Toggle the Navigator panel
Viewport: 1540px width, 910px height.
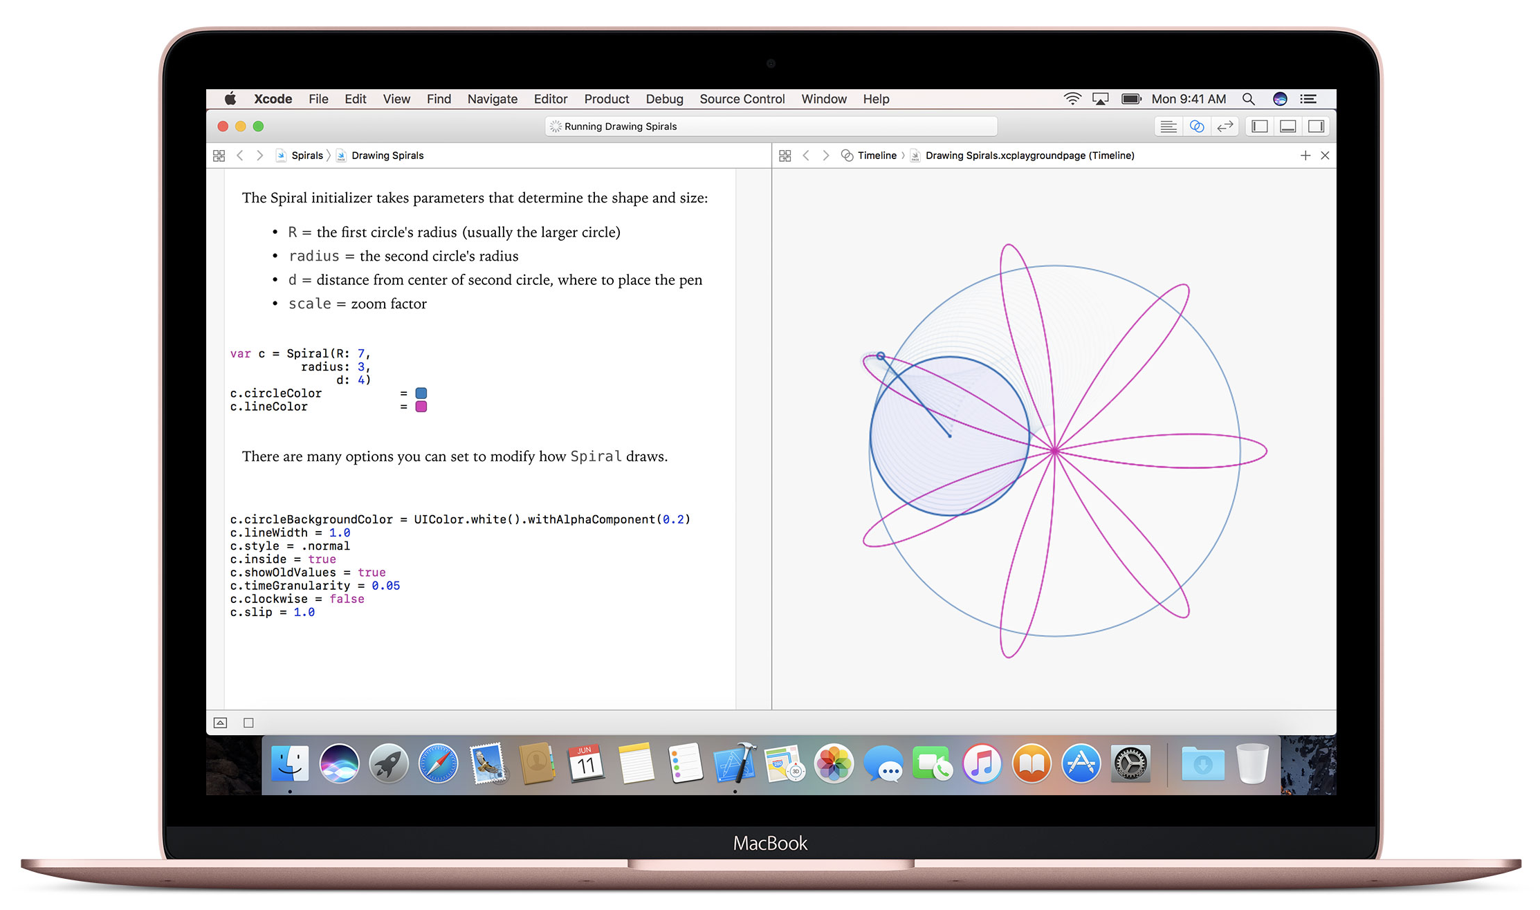tap(1260, 127)
